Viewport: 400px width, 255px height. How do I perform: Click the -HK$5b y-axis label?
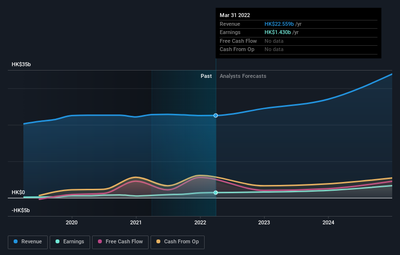pos(20,210)
